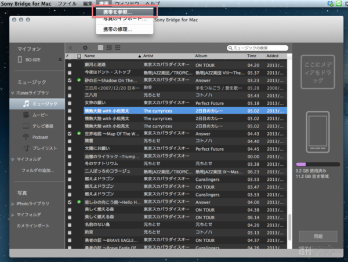Click フォルダの追加... link
This screenshot has width=348, height=262.
(38, 170)
